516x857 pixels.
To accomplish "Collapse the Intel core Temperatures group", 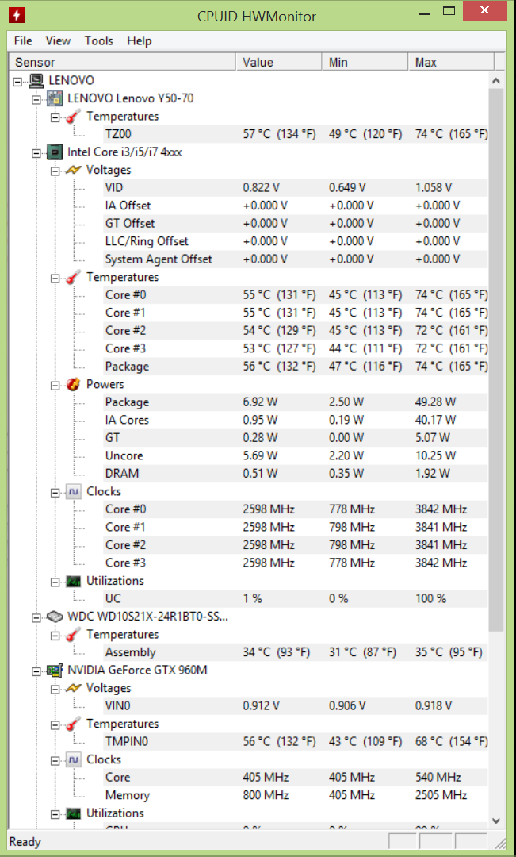I will point(55,279).
